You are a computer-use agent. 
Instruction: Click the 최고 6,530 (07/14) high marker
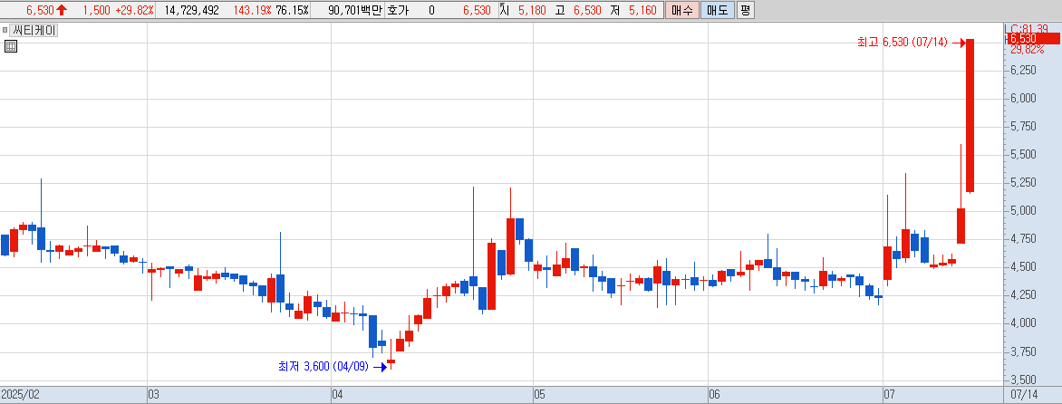(911, 43)
